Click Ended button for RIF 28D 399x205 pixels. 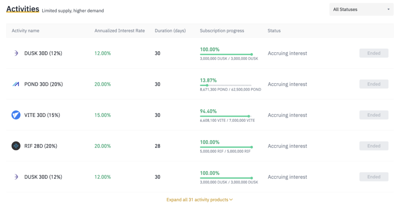point(374,146)
